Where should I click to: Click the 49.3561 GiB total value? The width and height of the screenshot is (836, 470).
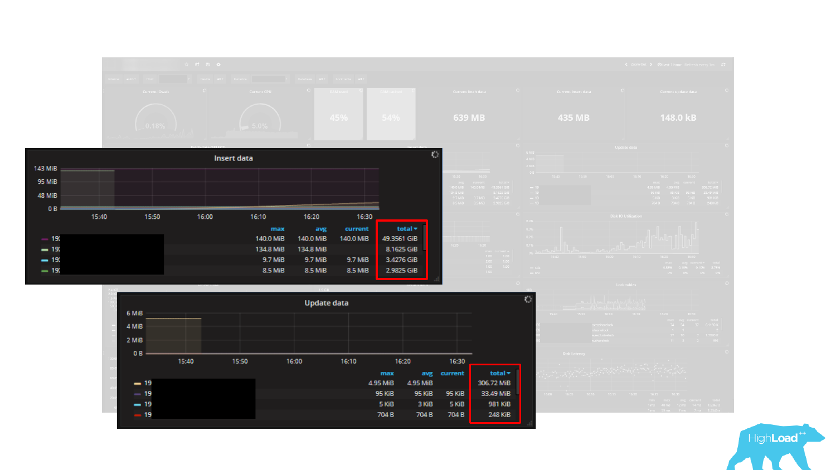coord(400,239)
